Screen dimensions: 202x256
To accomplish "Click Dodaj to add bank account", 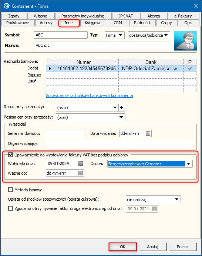I will pyautogui.click(x=33, y=68).
